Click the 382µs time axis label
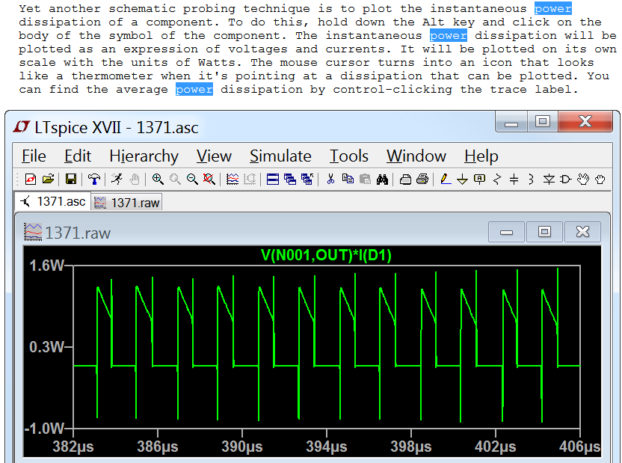622x463 pixels. [x=73, y=447]
